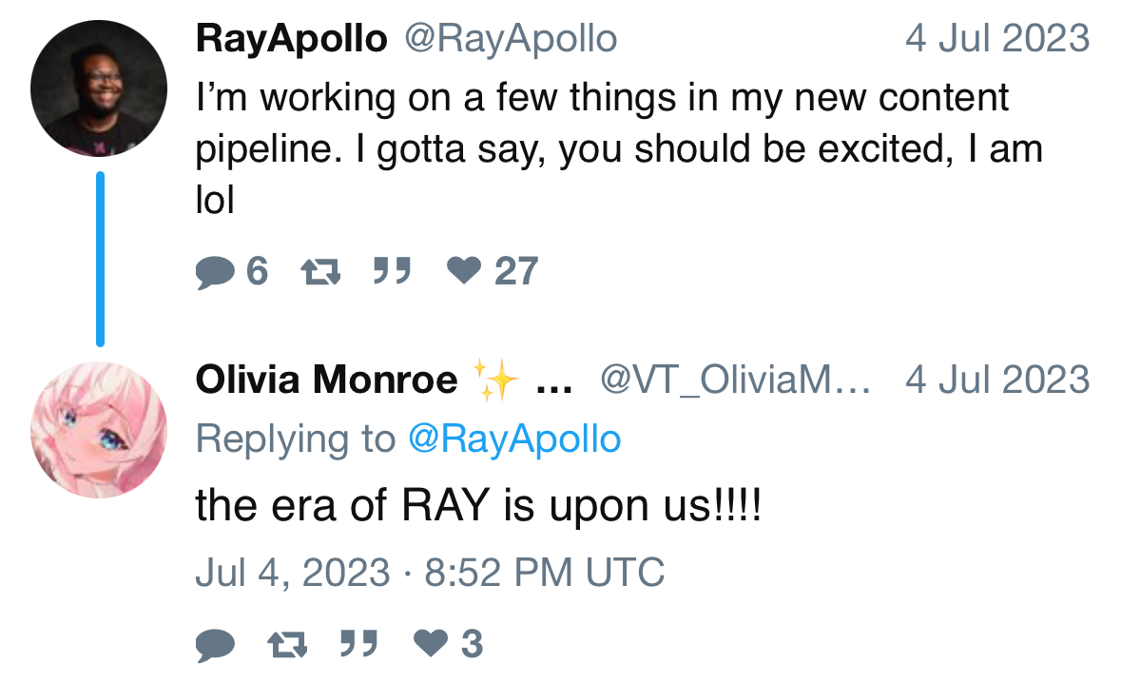The width and height of the screenshot is (1121, 683).
Task: Quote Olivia Monroe's reply tweet
Action: tap(358, 645)
